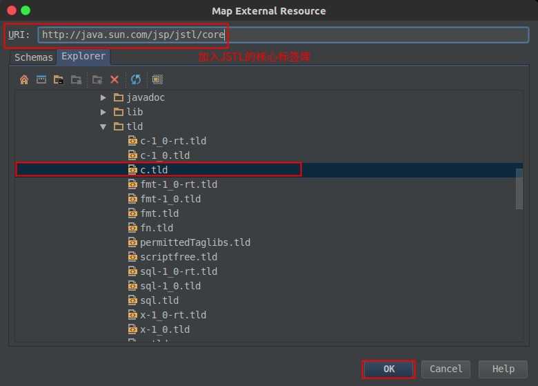This screenshot has width=538, height=386.
Task: Click the Home directory icon
Action: point(24,79)
